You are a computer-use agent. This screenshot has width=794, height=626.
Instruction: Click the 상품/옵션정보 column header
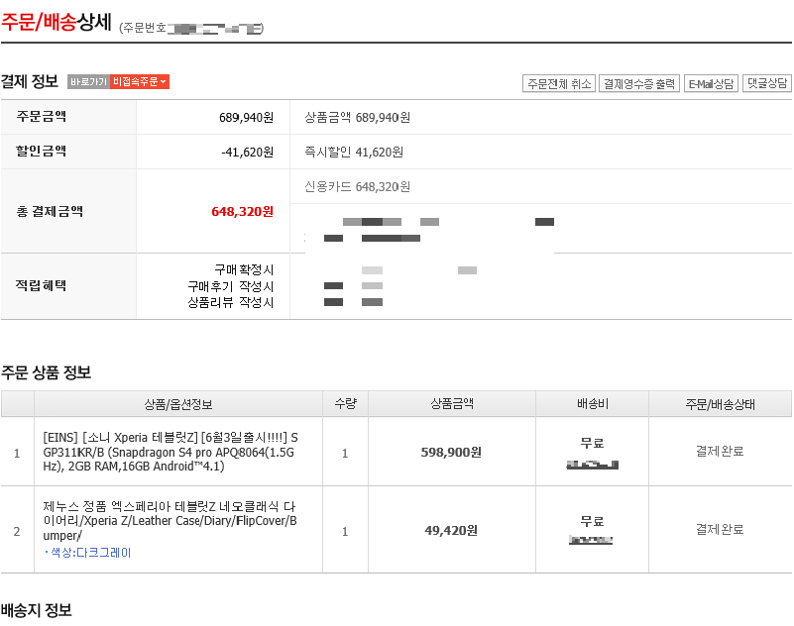(x=178, y=404)
